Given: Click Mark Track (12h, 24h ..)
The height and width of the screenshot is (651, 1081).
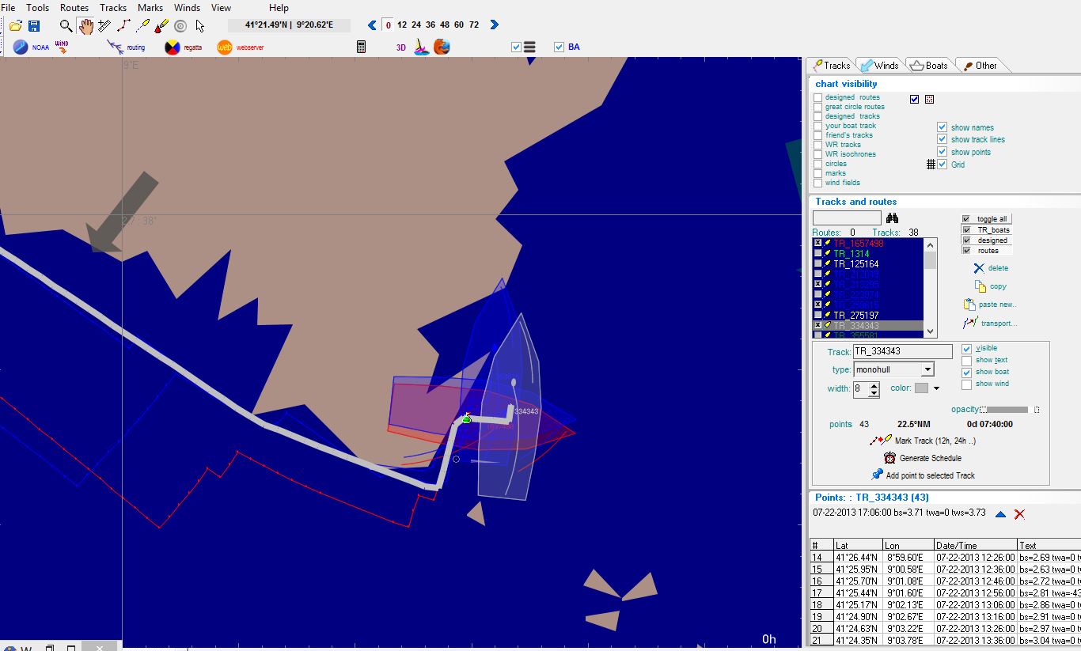Looking at the screenshot, I should [922, 441].
